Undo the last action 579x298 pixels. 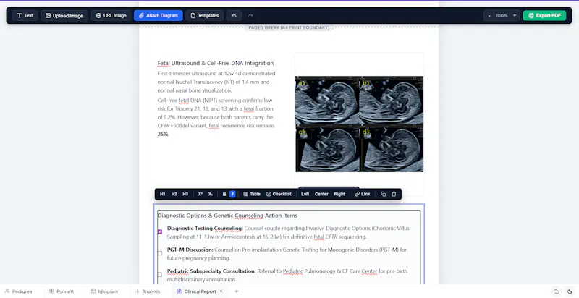pyautogui.click(x=234, y=15)
